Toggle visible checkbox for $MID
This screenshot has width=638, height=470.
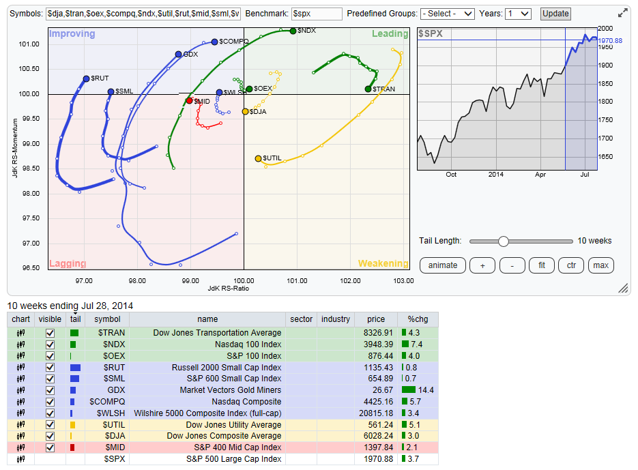[x=50, y=447]
